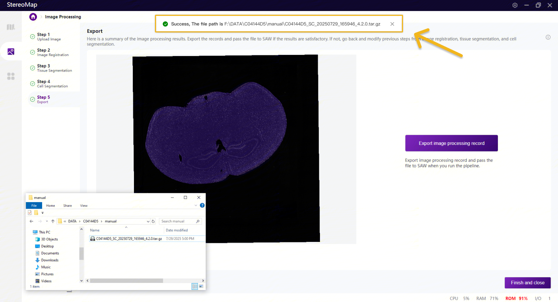Open Home ribbon tab in Explorer window

tap(51, 206)
